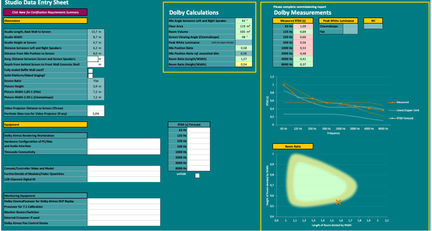The width and height of the screenshot is (432, 231).
Task: Click the Flat Peak White Luminance cell
Action: coord(351,32)
